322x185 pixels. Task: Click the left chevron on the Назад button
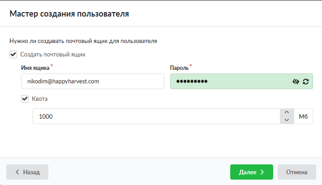coord(17,172)
